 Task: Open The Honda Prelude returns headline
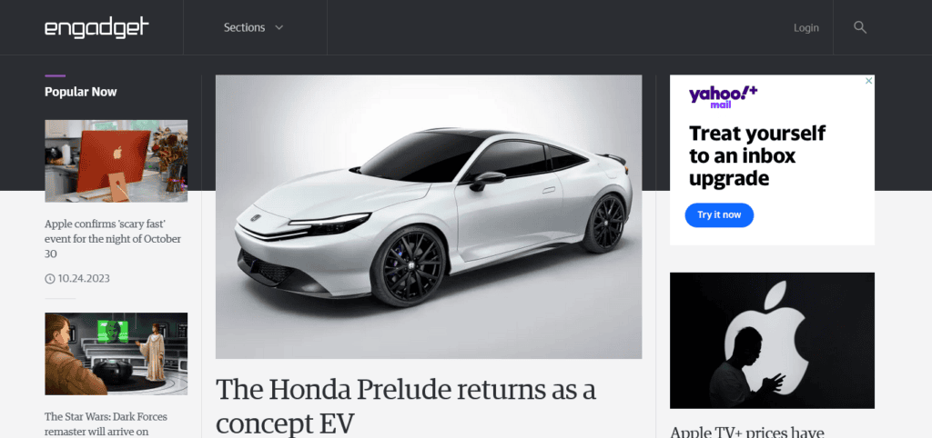pyautogui.click(x=406, y=406)
